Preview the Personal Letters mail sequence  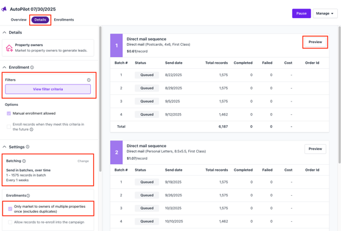(x=315, y=149)
